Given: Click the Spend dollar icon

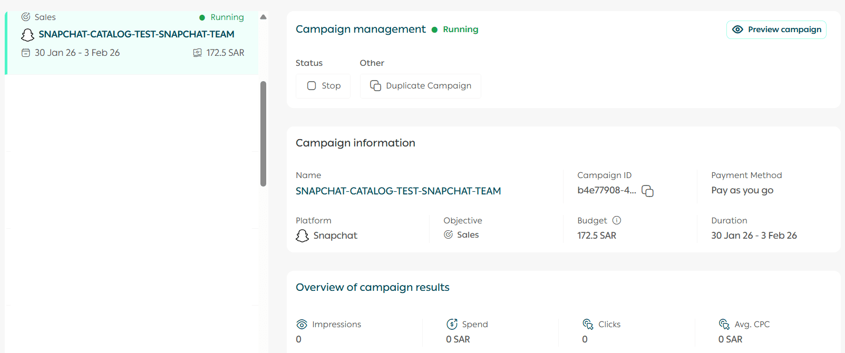Looking at the screenshot, I should click(452, 324).
